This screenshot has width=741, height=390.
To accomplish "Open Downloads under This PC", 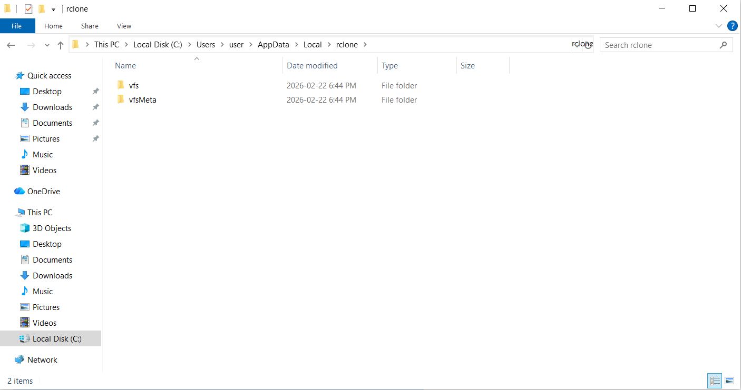I will pyautogui.click(x=52, y=275).
